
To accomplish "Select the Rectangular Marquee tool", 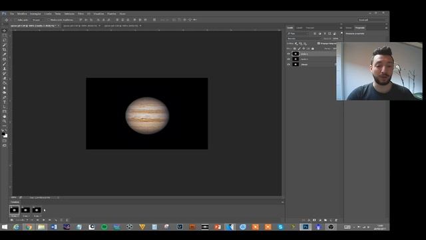I will pyautogui.click(x=5, y=35).
